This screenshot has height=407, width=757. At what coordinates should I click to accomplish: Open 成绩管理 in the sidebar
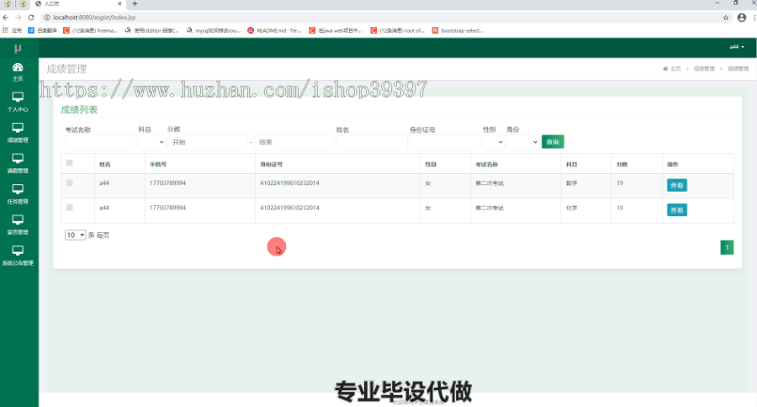coord(18,133)
